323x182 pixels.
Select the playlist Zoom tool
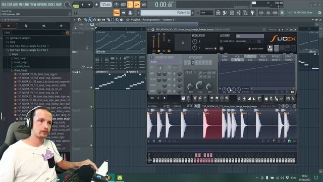(117, 20)
